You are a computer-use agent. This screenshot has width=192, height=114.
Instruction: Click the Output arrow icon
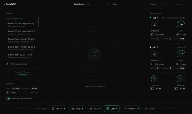145,109
